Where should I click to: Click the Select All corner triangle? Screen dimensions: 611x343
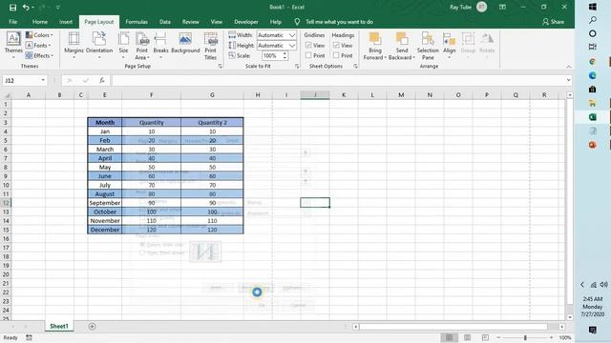pyautogui.click(x=7, y=95)
